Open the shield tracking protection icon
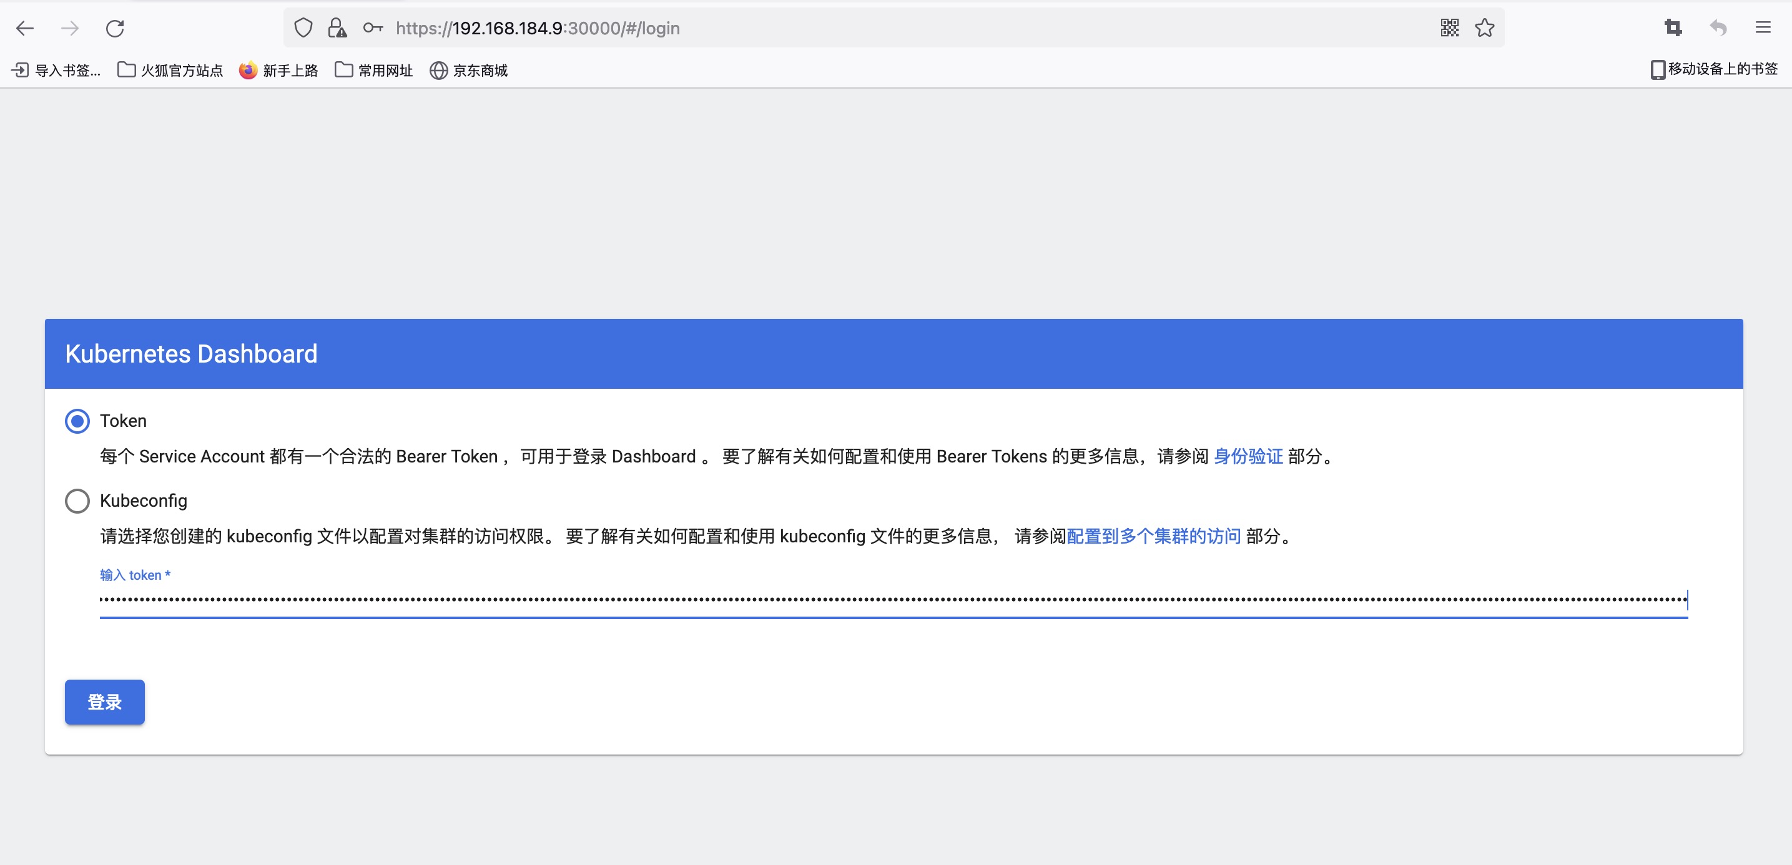 [303, 28]
